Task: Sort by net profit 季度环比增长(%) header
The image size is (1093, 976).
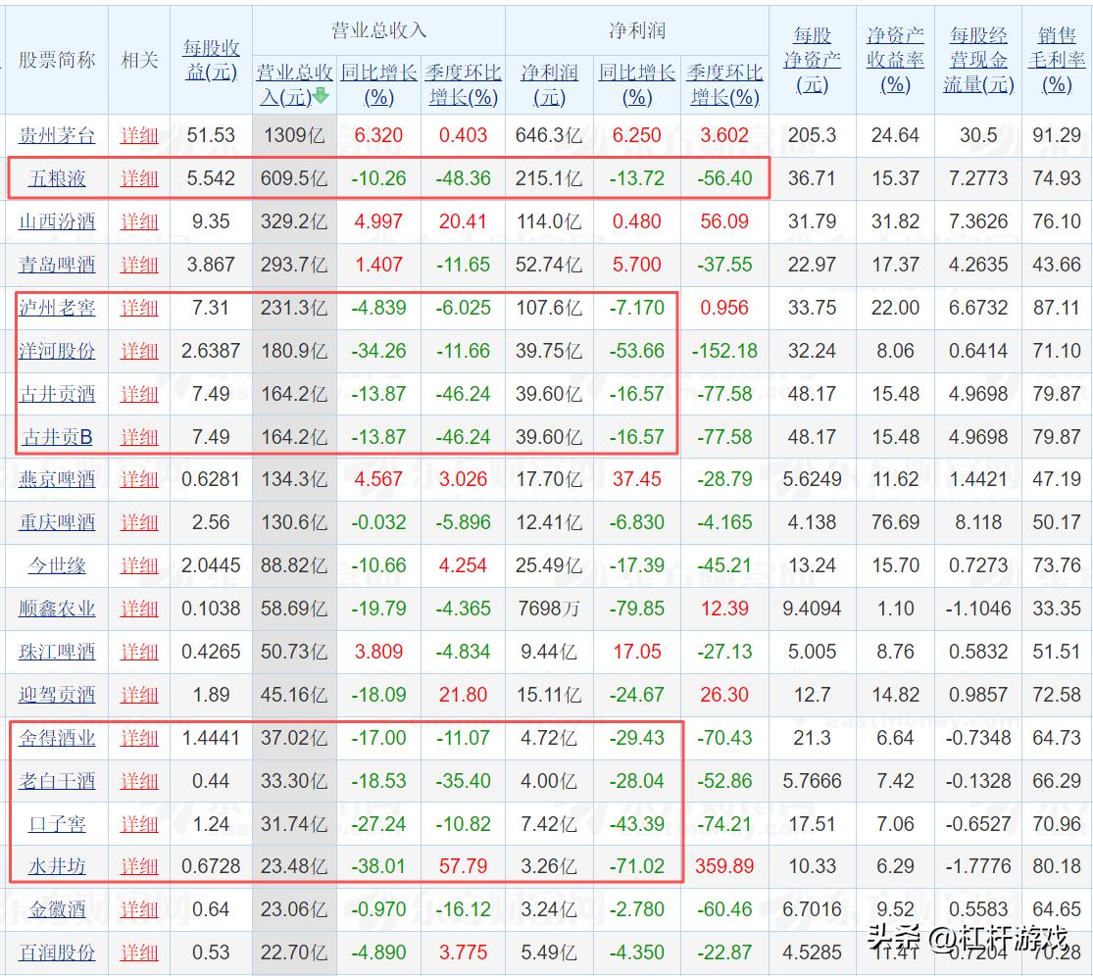Action: (725, 84)
